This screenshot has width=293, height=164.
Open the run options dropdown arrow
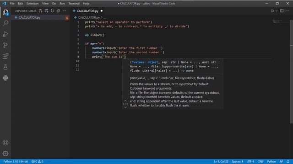click(277, 11)
